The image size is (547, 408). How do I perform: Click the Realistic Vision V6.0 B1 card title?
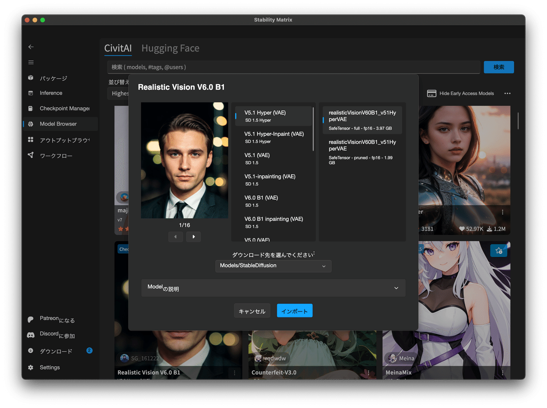(149, 373)
